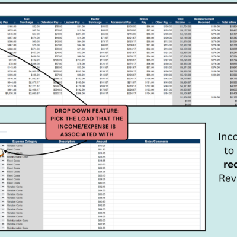This screenshot has height=237, width=237.
Task: Click the $48.25 amount cell
Action: pos(102,217)
